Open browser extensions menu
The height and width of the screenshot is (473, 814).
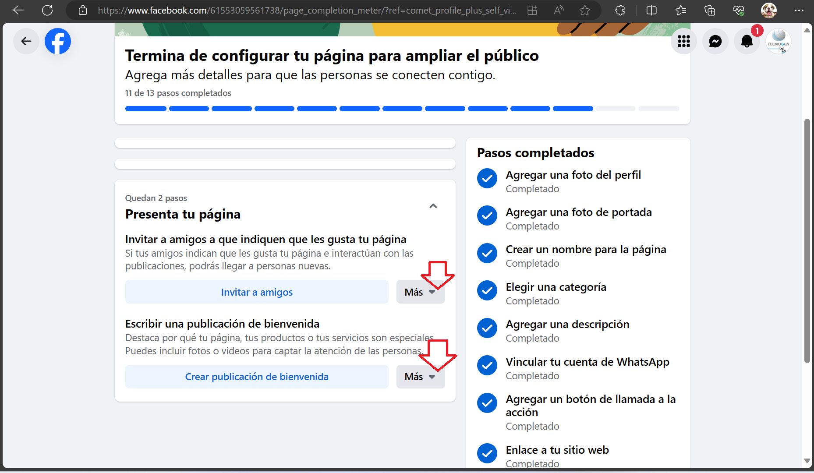[620, 10]
